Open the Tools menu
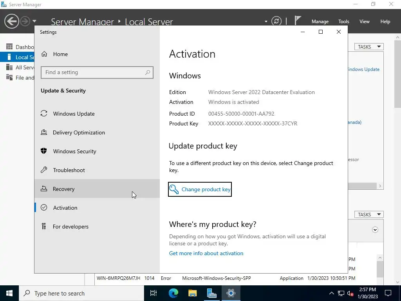The image size is (401, 301). [344, 22]
